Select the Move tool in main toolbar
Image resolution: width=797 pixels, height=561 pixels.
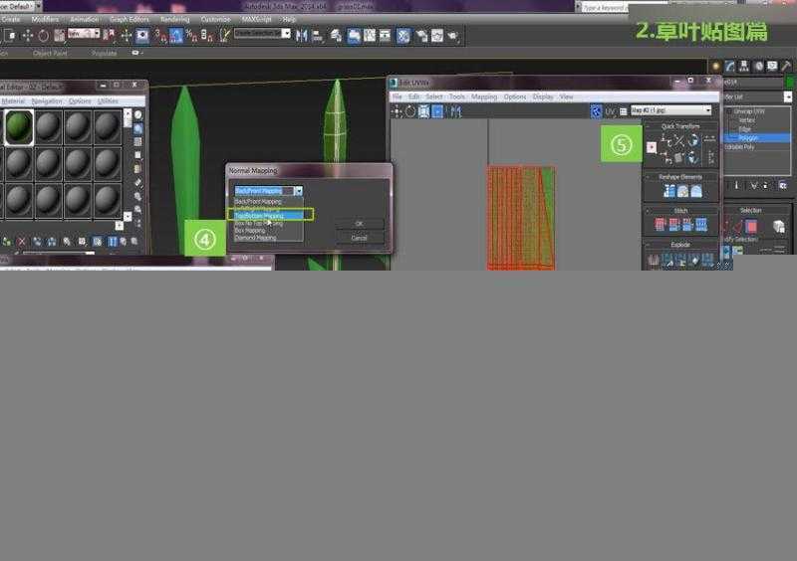coord(28,36)
